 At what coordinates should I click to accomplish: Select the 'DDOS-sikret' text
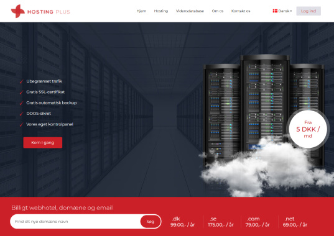pyautogui.click(x=39, y=114)
